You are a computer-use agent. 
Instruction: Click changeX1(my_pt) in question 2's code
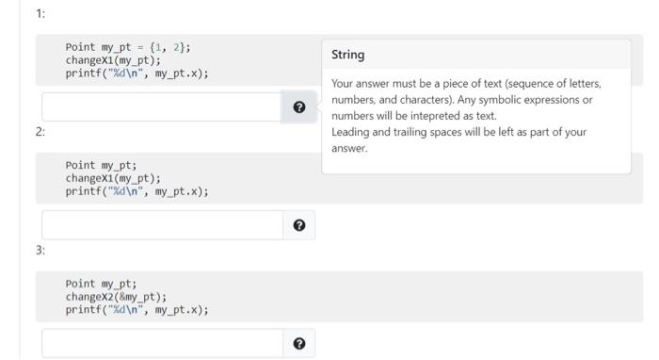[x=113, y=178]
